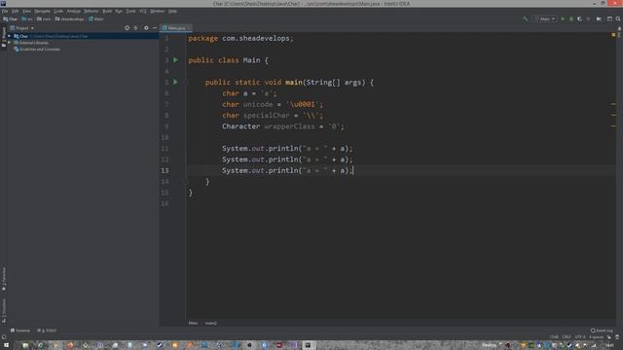Open the Terminal tool window button

click(20, 331)
